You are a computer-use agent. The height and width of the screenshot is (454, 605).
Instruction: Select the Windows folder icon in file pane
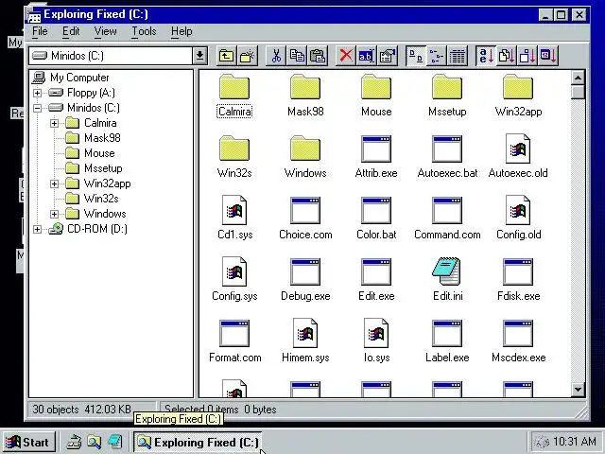(x=305, y=148)
